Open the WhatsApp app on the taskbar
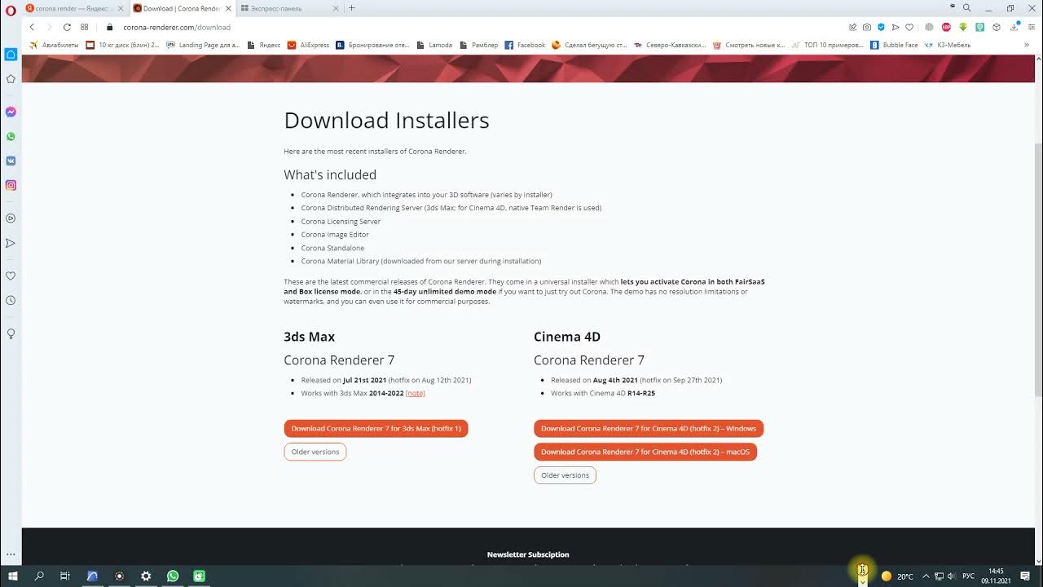This screenshot has width=1043, height=587. tap(173, 576)
